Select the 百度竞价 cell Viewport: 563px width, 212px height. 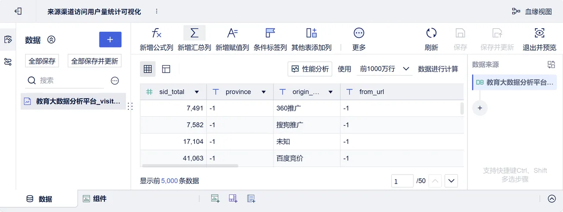(x=307, y=158)
